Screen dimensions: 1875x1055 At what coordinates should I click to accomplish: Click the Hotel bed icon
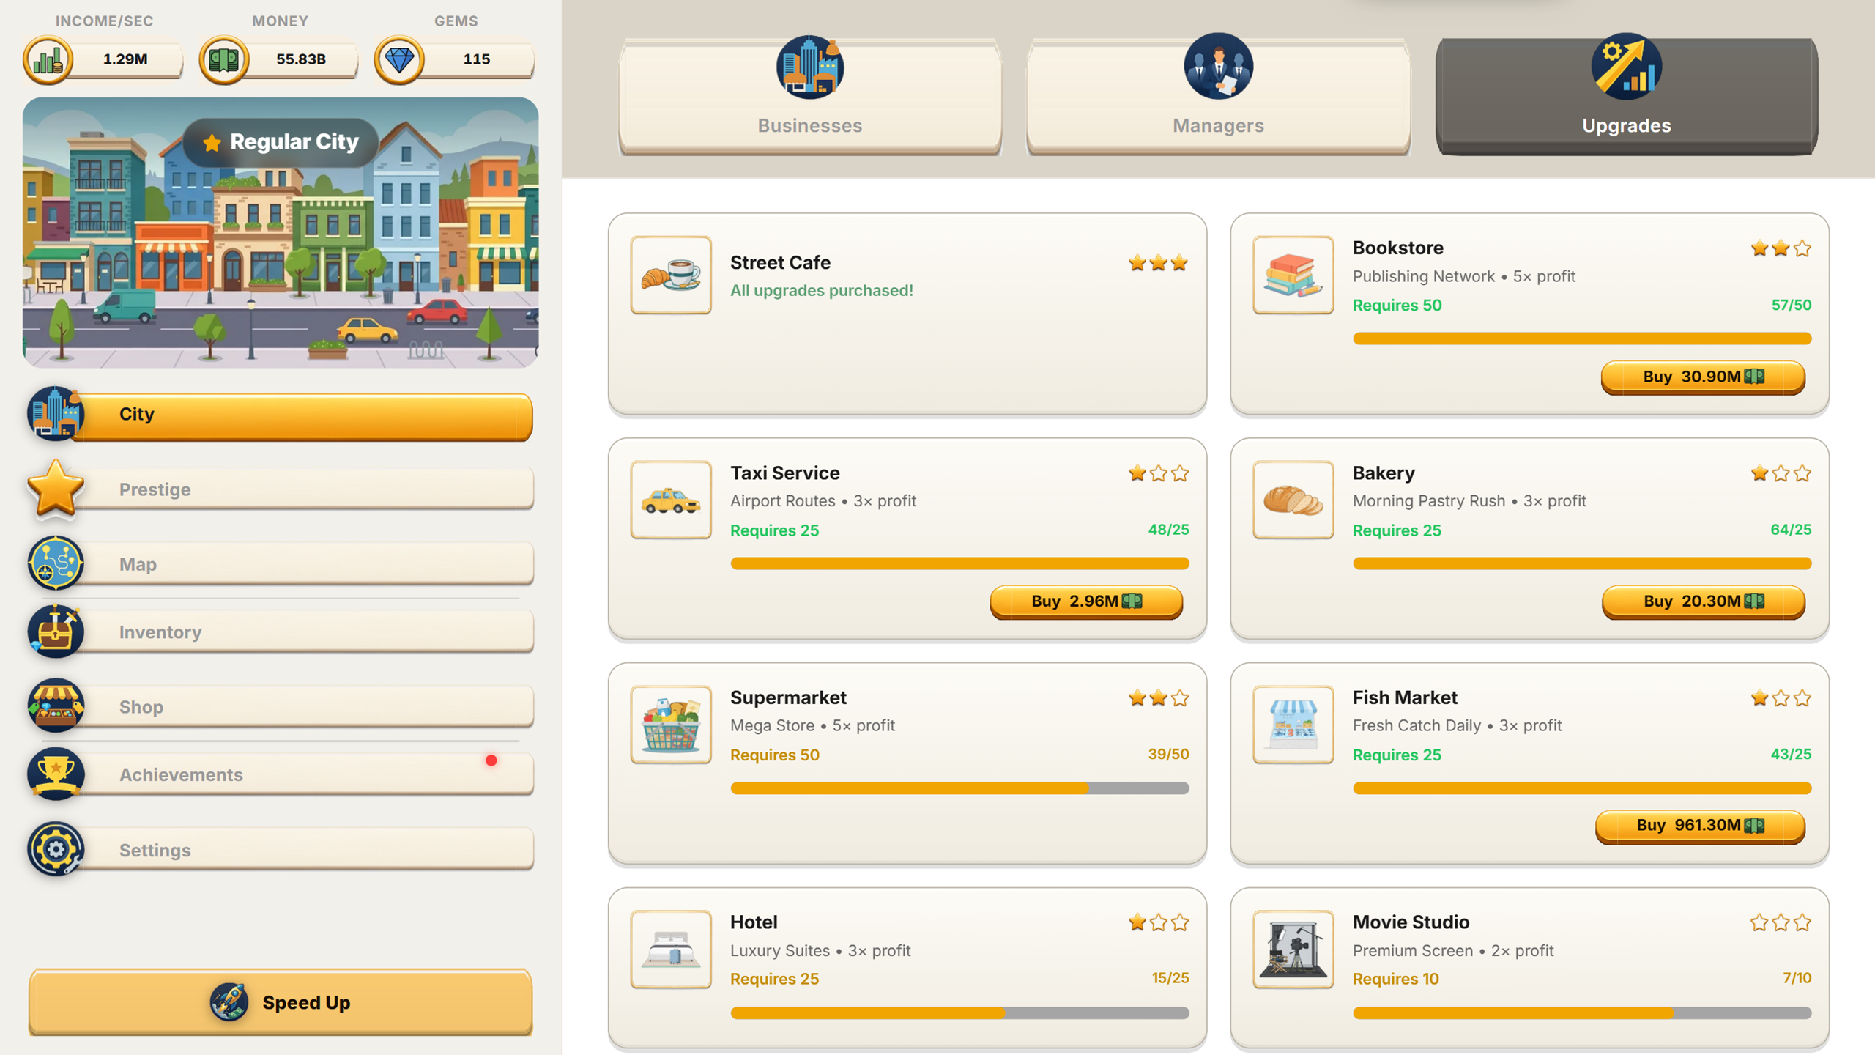coord(671,949)
